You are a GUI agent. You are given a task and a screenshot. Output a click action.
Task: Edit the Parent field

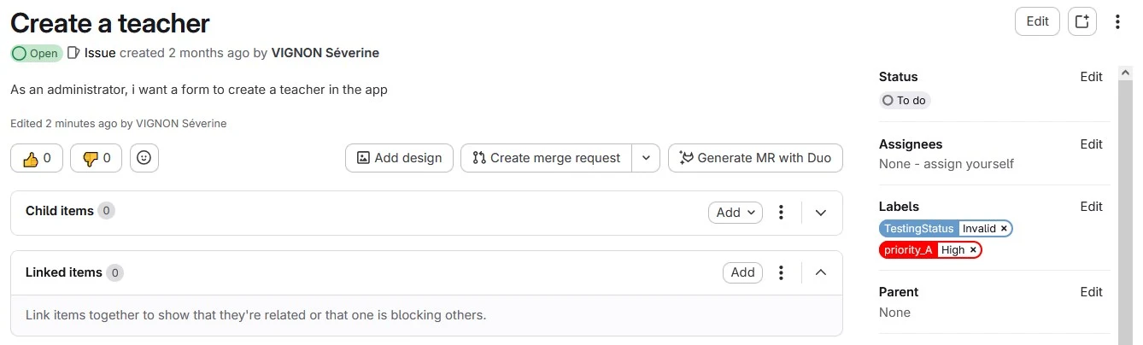coord(1091,292)
